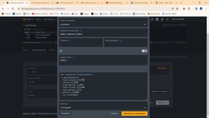The width and height of the screenshot is (209, 118).
Task: Click the Имя воркера input field
Action: point(126,42)
